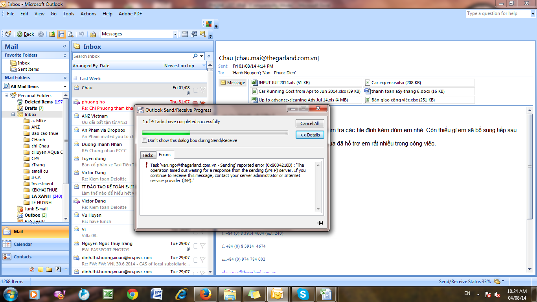Collapse the Personal Folders tree node
The width and height of the screenshot is (537, 302).
point(7,96)
